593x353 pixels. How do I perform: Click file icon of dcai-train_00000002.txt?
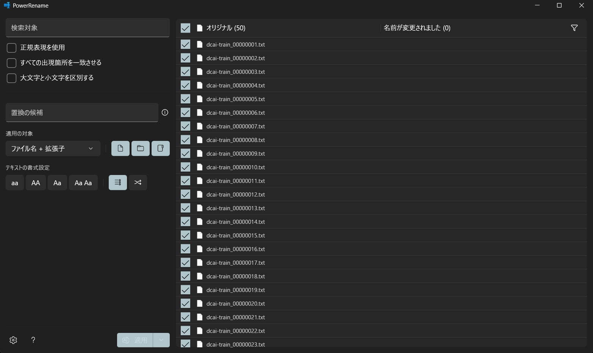click(x=200, y=58)
